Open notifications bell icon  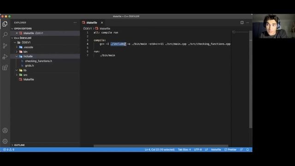click(248, 149)
